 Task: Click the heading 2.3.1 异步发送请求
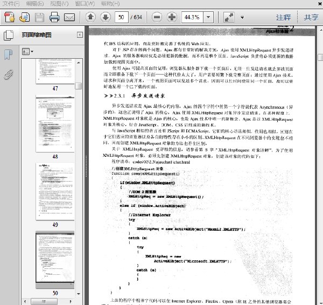click(x=134, y=96)
